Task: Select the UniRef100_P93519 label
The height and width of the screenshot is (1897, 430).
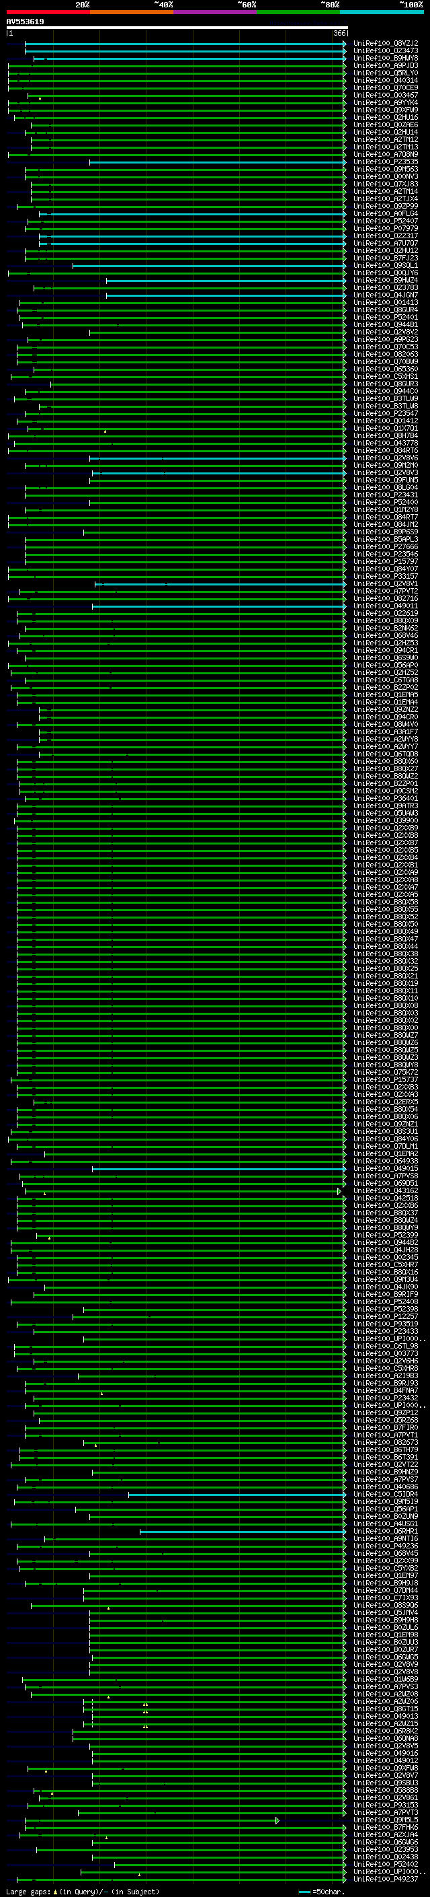Action: 385,1324
